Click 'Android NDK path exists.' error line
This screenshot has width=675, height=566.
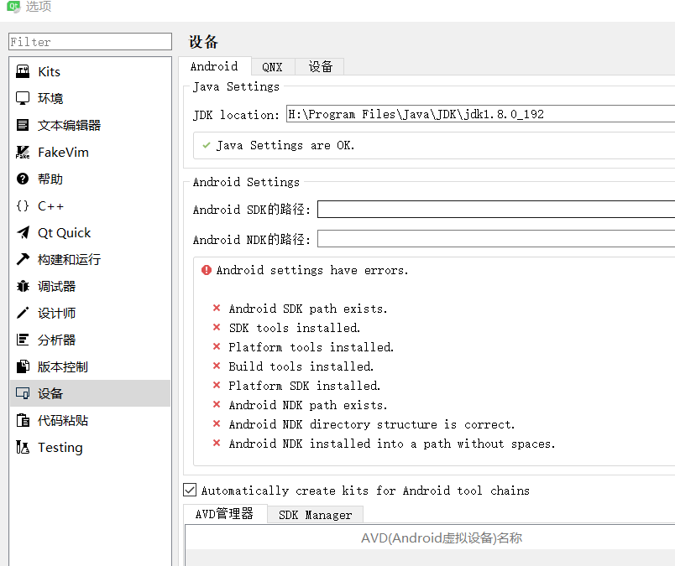tap(308, 405)
